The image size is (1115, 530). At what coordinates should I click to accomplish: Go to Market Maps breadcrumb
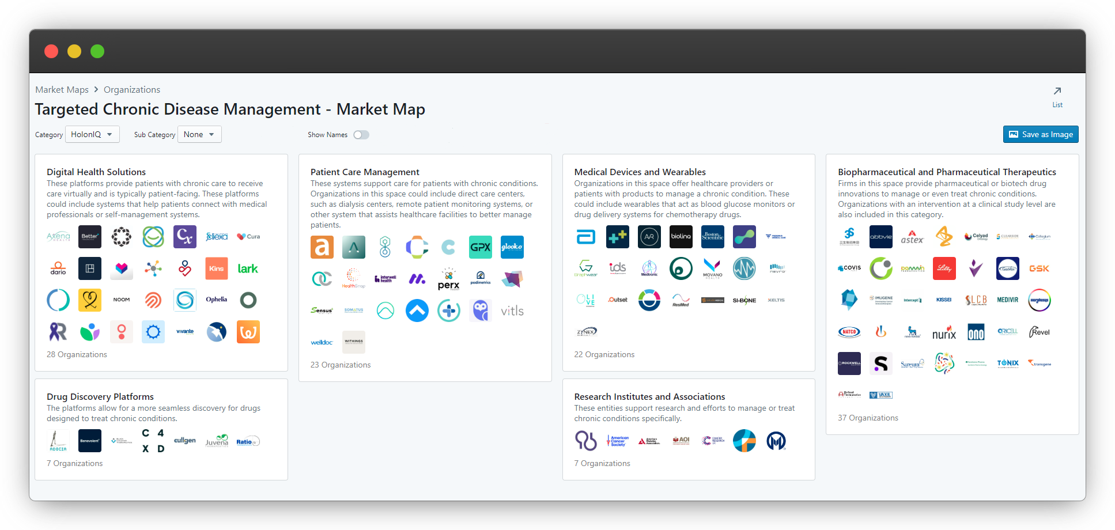pos(62,90)
